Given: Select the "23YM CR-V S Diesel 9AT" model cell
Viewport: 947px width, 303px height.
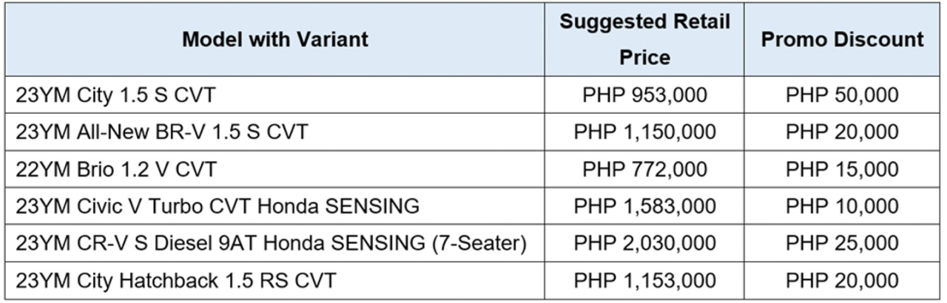Looking at the screenshot, I should 271,243.
